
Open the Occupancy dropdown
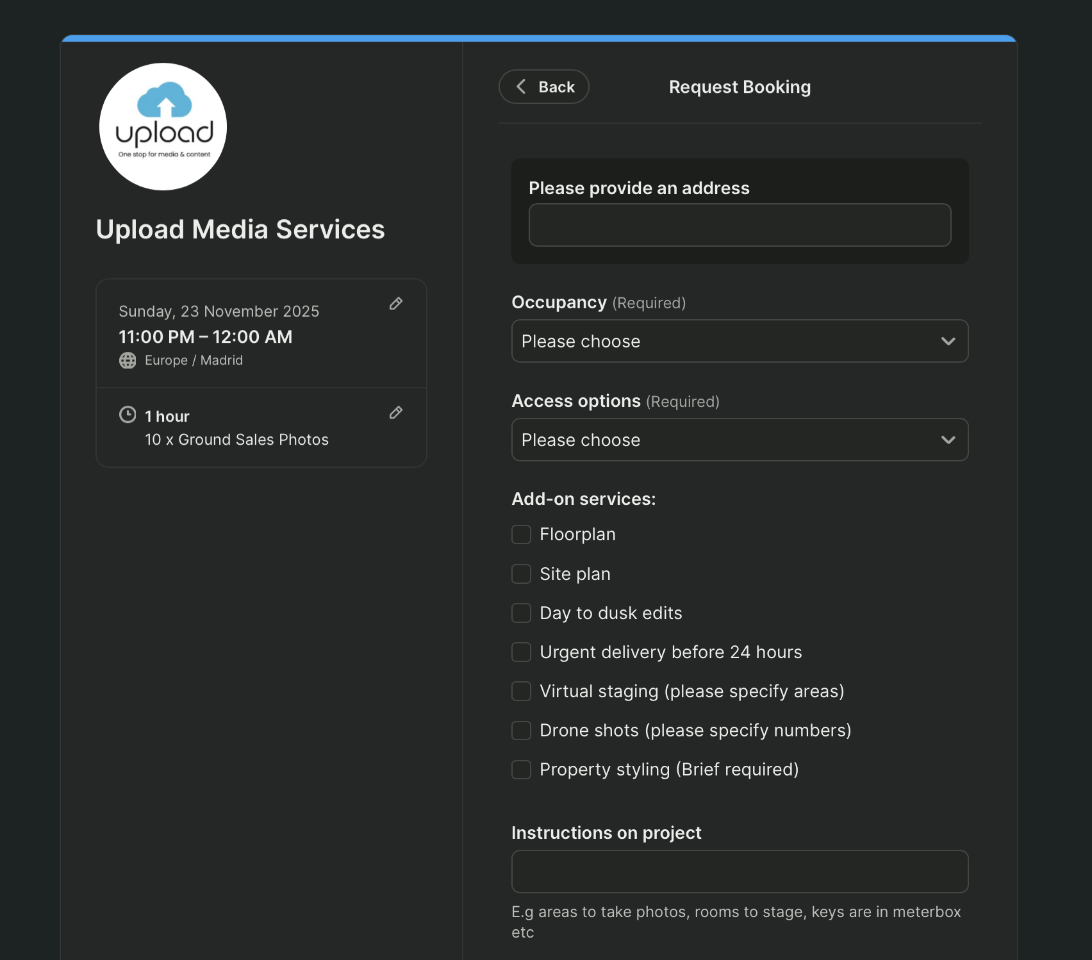[x=740, y=341]
